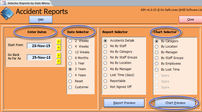Click the form icon on the Selector Reports tab
The height and width of the screenshot is (112, 202).
[3, 3]
